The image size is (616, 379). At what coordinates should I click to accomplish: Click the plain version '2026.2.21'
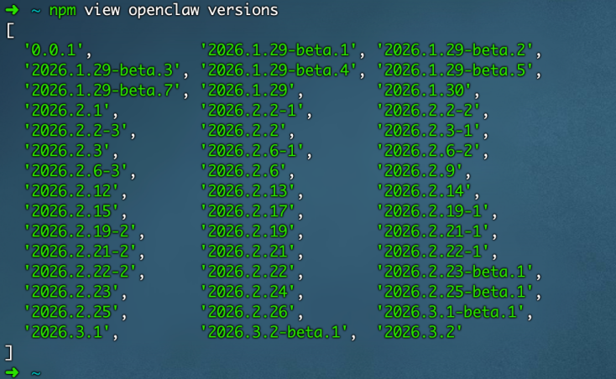click(248, 252)
